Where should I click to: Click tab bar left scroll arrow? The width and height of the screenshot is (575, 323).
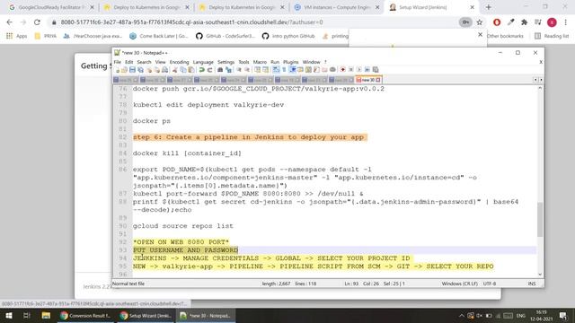coord(535,80)
